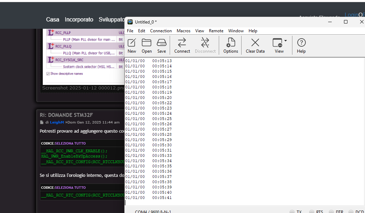Open the Help toolbar icon
The width and height of the screenshot is (365, 213).
click(301, 46)
